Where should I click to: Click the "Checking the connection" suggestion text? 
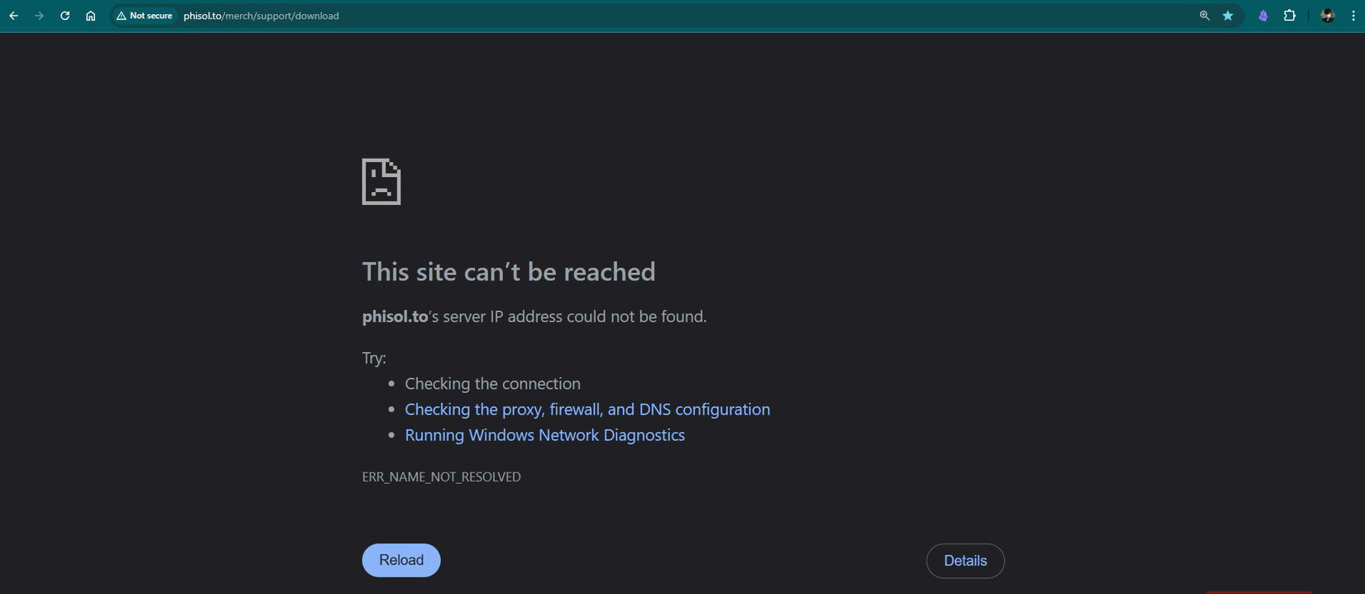point(493,384)
